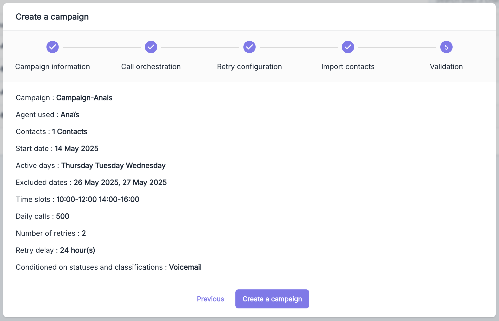
Task: Click the Import contacts step checkmark icon
Action: (348, 47)
